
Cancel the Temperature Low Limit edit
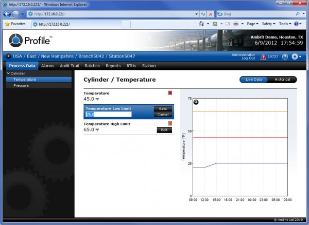click(x=163, y=115)
